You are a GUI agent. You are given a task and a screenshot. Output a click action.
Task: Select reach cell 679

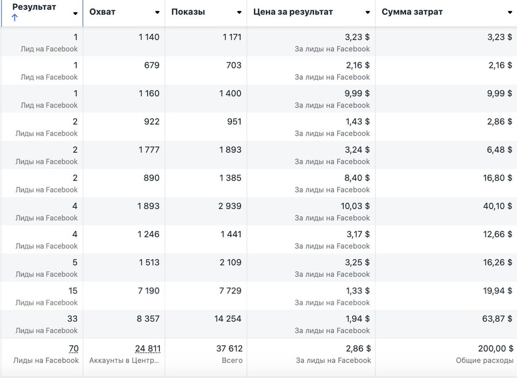152,65
